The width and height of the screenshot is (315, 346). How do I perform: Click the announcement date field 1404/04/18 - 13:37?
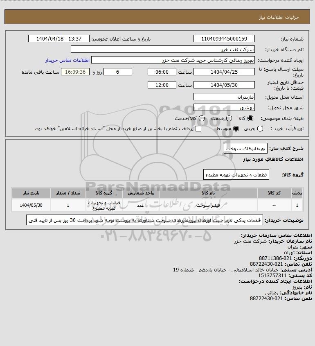59,38
